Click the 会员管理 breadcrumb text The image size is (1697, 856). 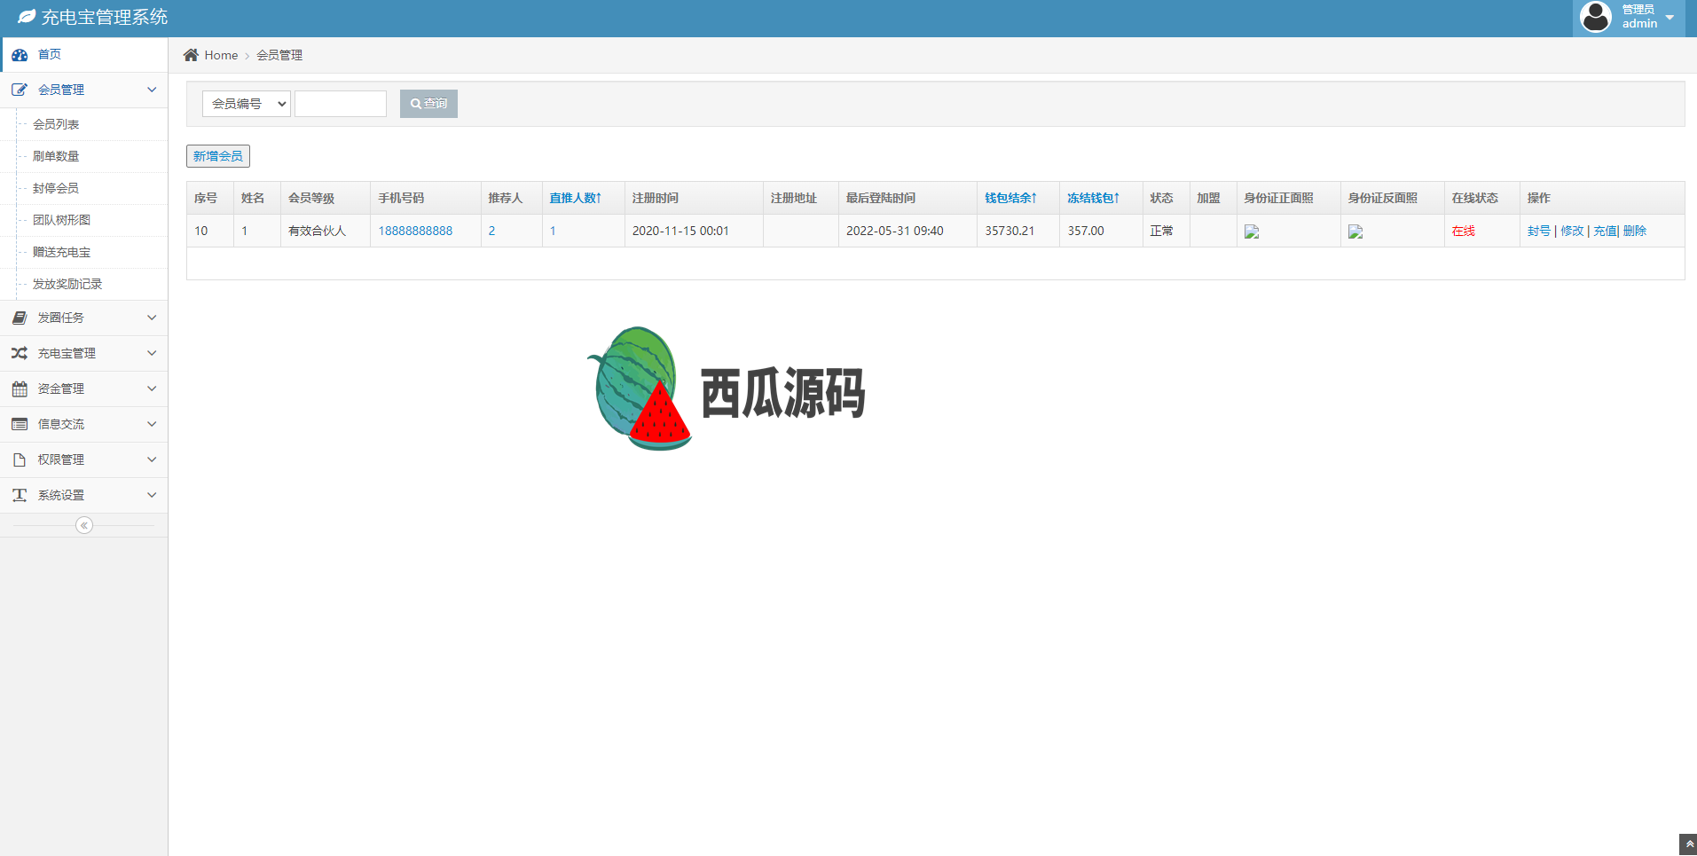tap(279, 55)
